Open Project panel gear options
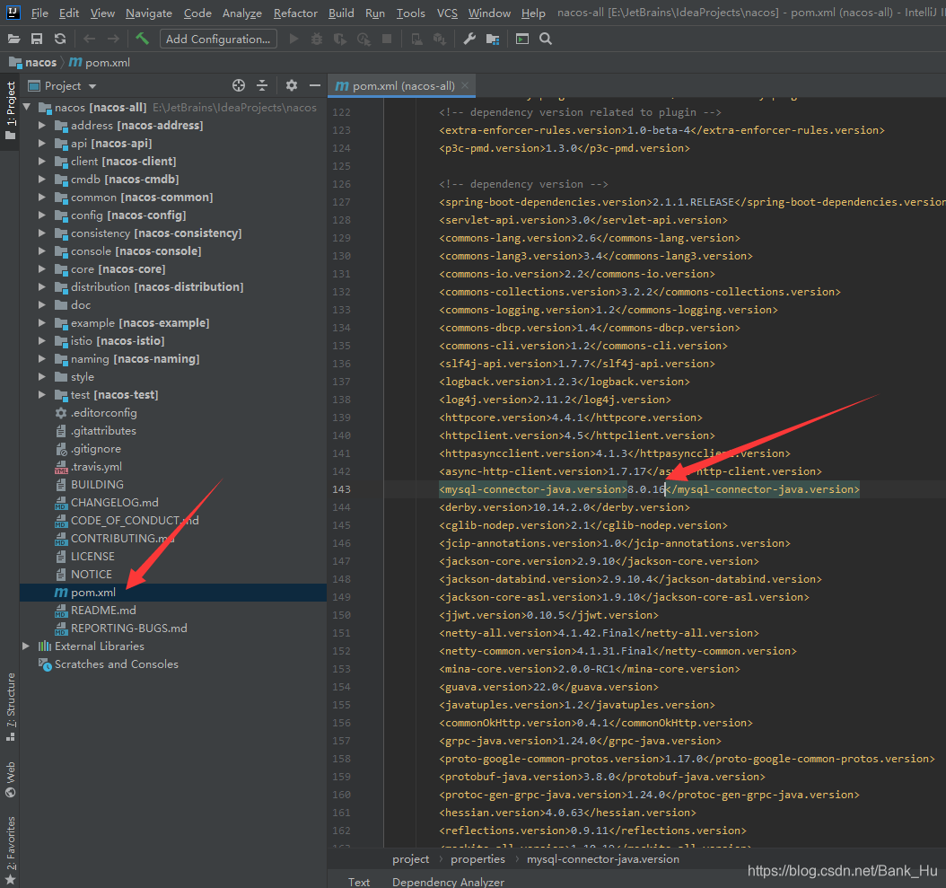 point(292,85)
